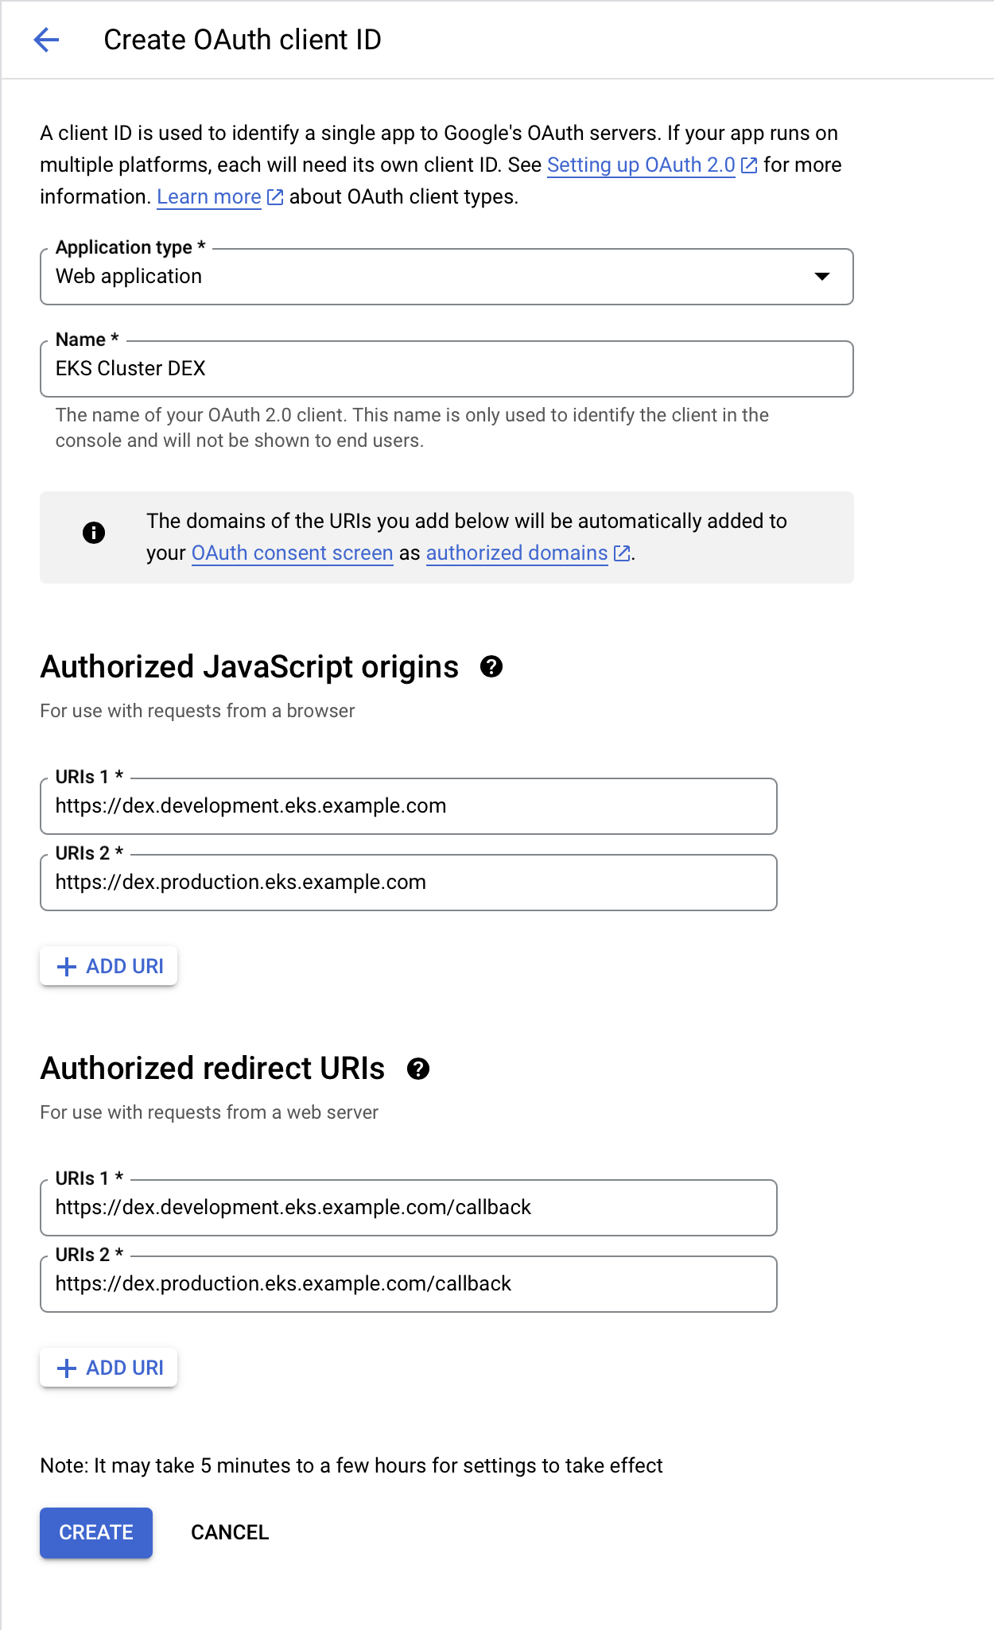Open the Setting up OAuth 2.0 link

[641, 165]
